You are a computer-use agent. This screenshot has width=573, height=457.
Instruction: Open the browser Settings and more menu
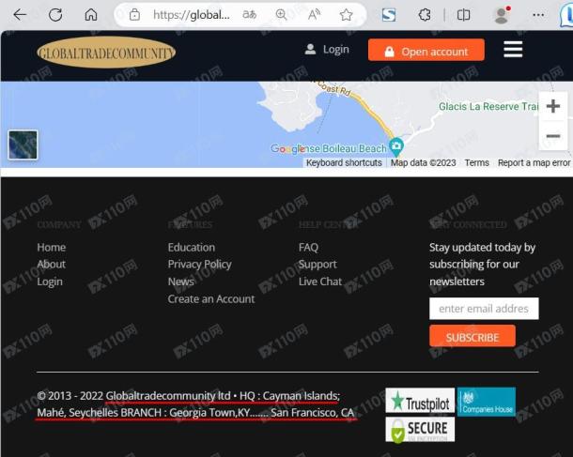point(538,15)
